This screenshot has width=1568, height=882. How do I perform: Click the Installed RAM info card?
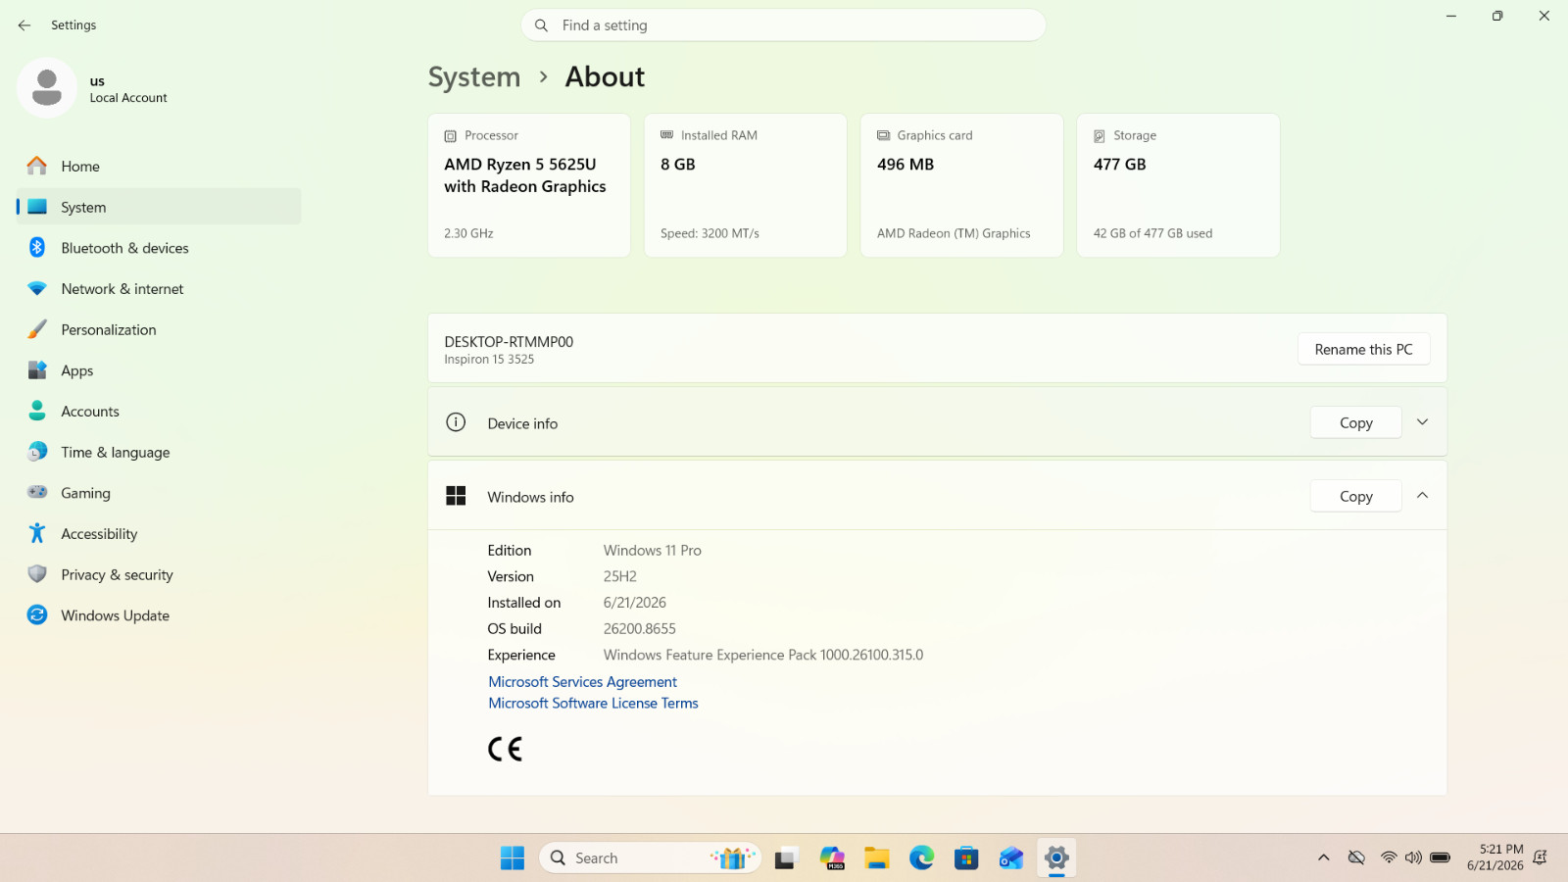pyautogui.click(x=746, y=185)
